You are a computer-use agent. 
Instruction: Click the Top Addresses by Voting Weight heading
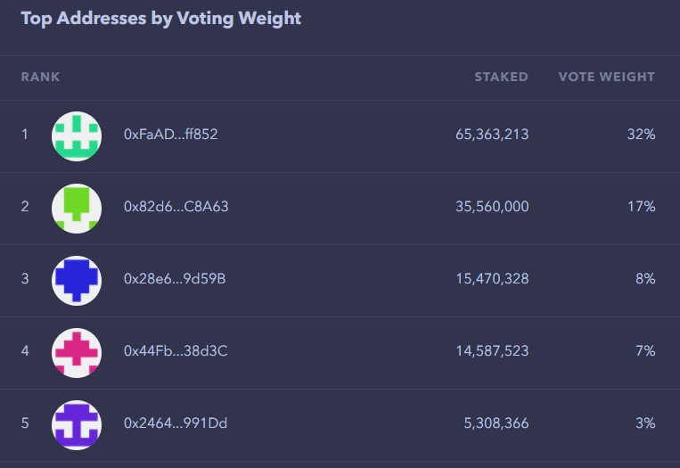[x=161, y=19]
